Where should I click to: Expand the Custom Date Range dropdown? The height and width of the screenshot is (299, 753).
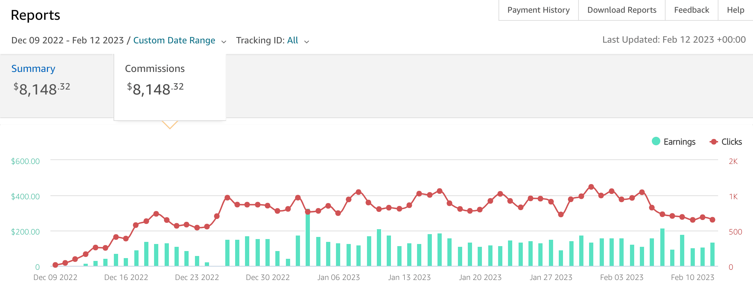point(174,41)
